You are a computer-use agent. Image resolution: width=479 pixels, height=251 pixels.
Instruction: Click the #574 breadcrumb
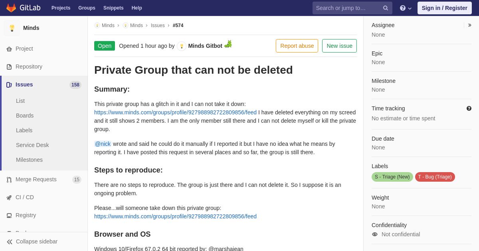pyautogui.click(x=178, y=25)
